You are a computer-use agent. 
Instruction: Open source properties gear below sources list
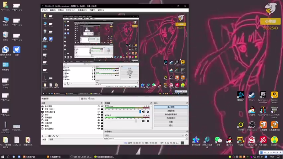[50, 136]
